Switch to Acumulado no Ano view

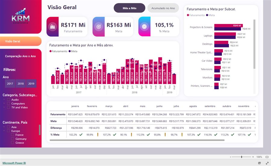pyautogui.click(x=163, y=8)
